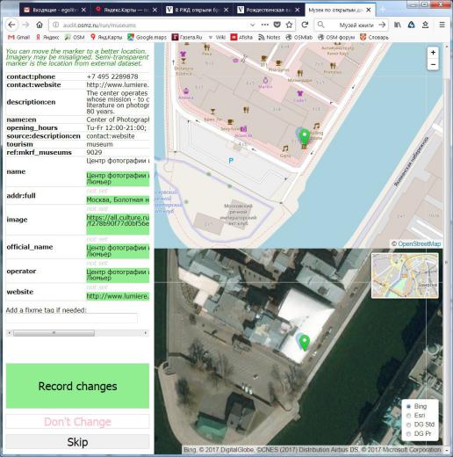Viewport: 453px width, 457px height.
Task: Select the Bing imagery layer
Action: tap(409, 406)
